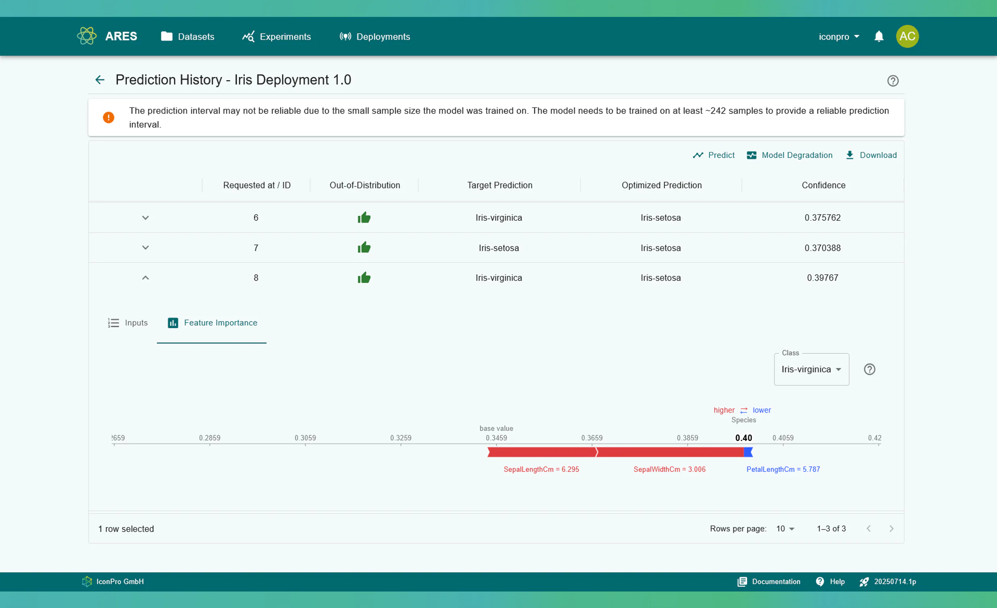The height and width of the screenshot is (608, 997).
Task: Open the Class dropdown showing Iris-virginica
Action: pyautogui.click(x=811, y=369)
